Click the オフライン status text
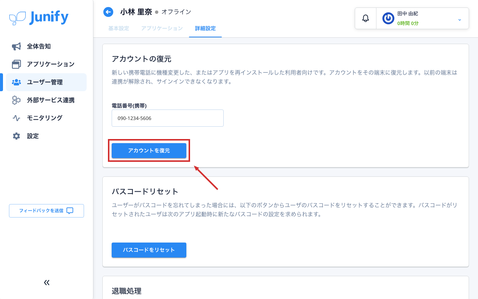 coord(176,12)
